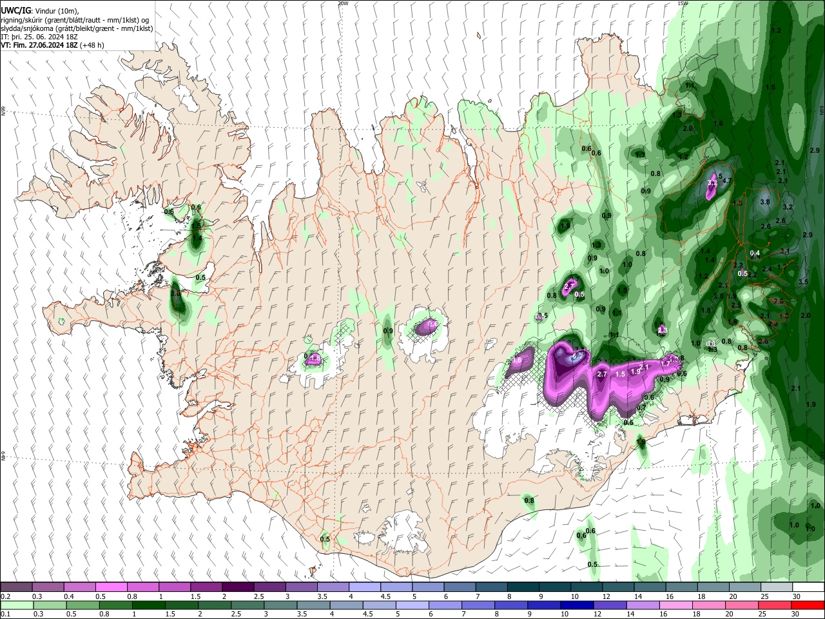Screen dimensions: 825x619
Task: Click the 15W longitude label at the top edge
Action: click(x=683, y=3)
